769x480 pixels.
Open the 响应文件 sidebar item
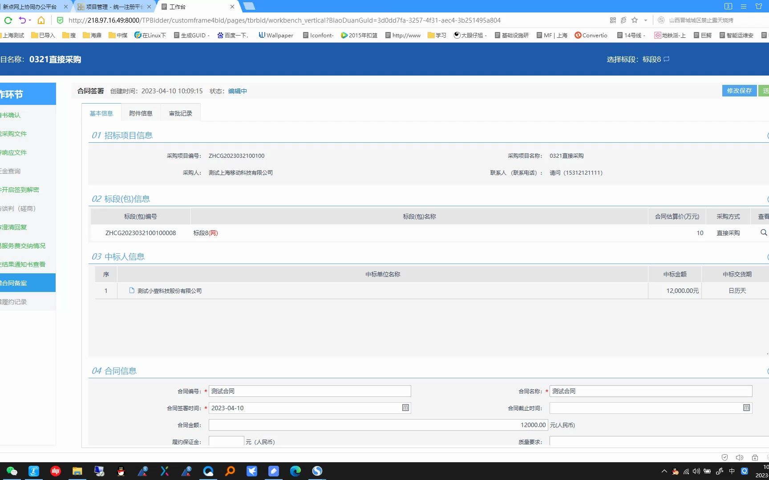coord(28,152)
